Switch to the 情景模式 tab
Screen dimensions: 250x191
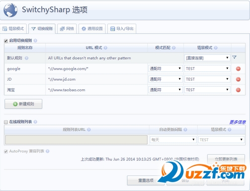click(13, 29)
